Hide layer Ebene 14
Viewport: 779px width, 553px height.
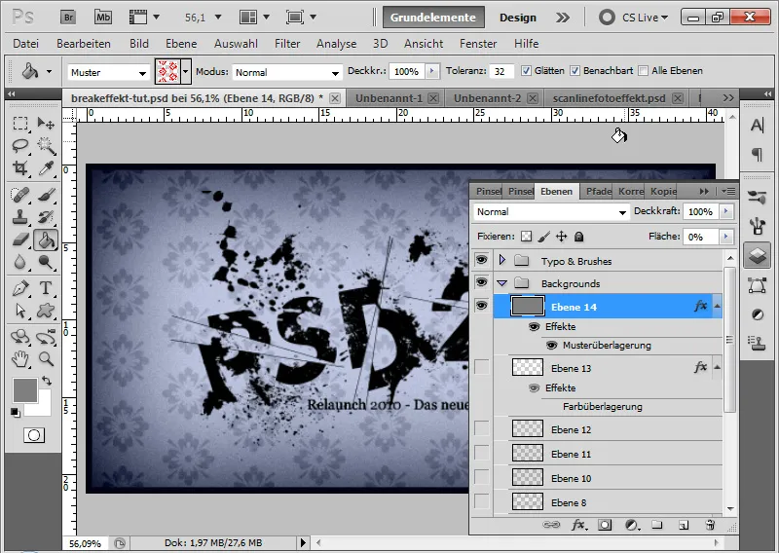tap(481, 306)
